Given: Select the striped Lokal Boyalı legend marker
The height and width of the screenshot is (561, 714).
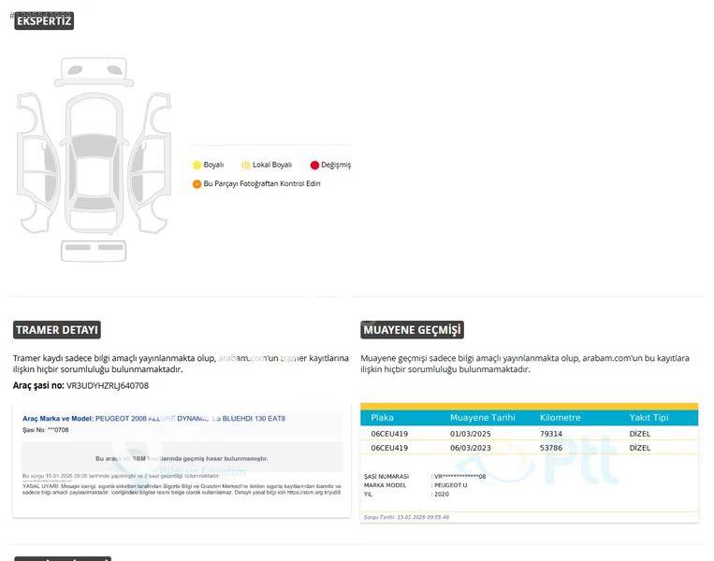Looking at the screenshot, I should pos(245,165).
